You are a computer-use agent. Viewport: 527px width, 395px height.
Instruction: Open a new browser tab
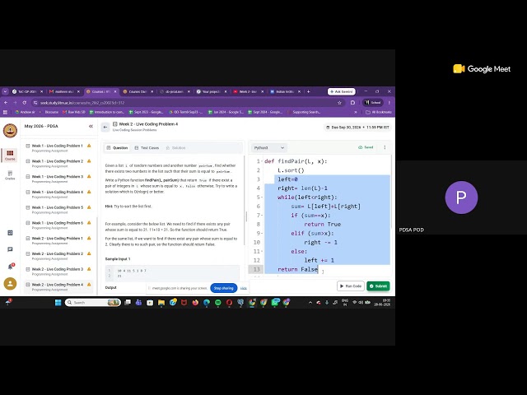click(x=308, y=91)
